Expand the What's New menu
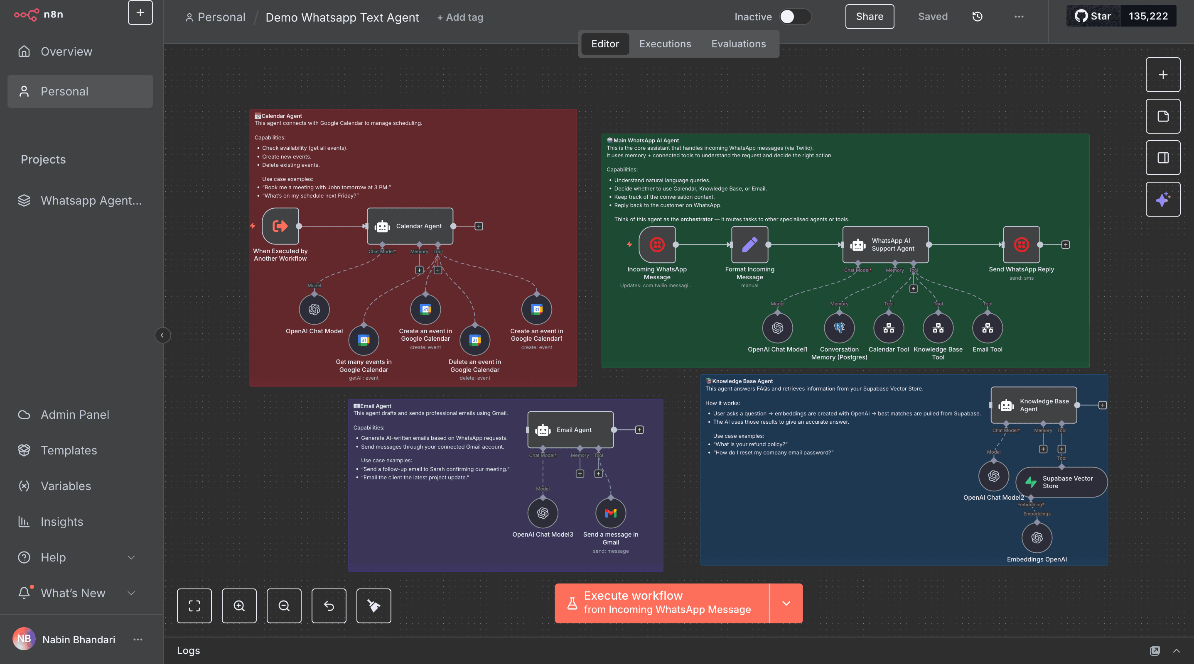 80,593
